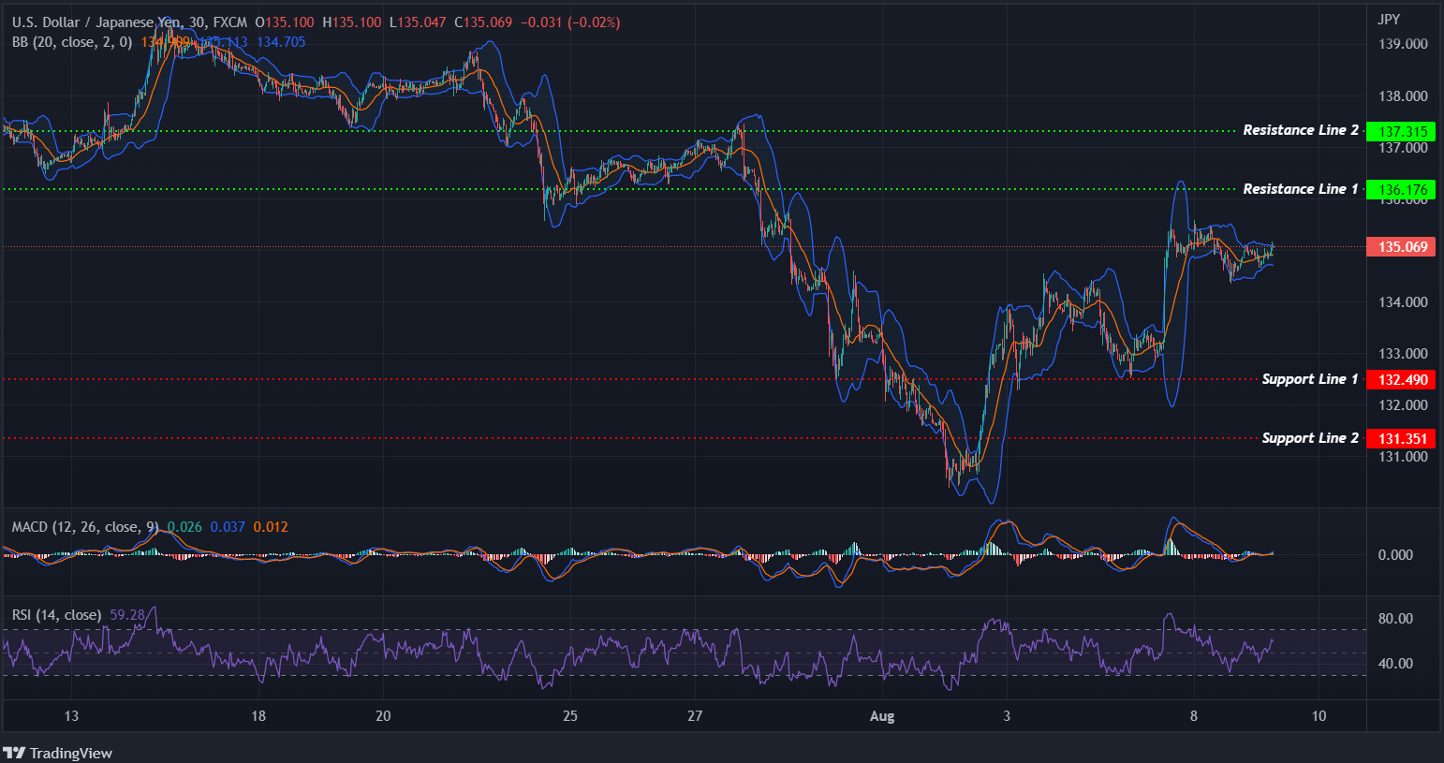Select the green 137.315 Resistance Line 2 price tag
The width and height of the screenshot is (1444, 763).
click(1400, 131)
